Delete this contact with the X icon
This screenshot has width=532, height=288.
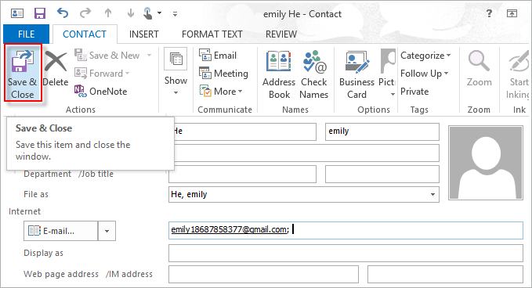(x=56, y=68)
